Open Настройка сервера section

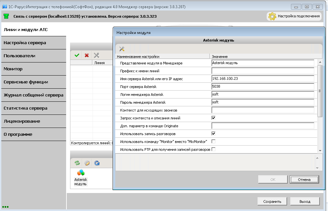pyautogui.click(x=34, y=43)
